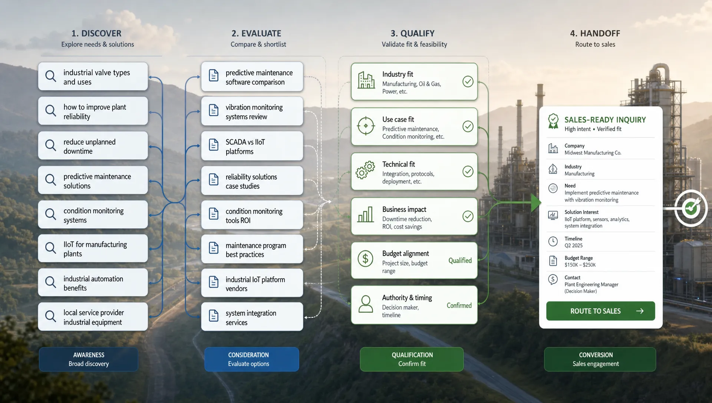Click the document icon next to Budget Range
This screenshot has width=712, height=403.
pyautogui.click(x=553, y=261)
